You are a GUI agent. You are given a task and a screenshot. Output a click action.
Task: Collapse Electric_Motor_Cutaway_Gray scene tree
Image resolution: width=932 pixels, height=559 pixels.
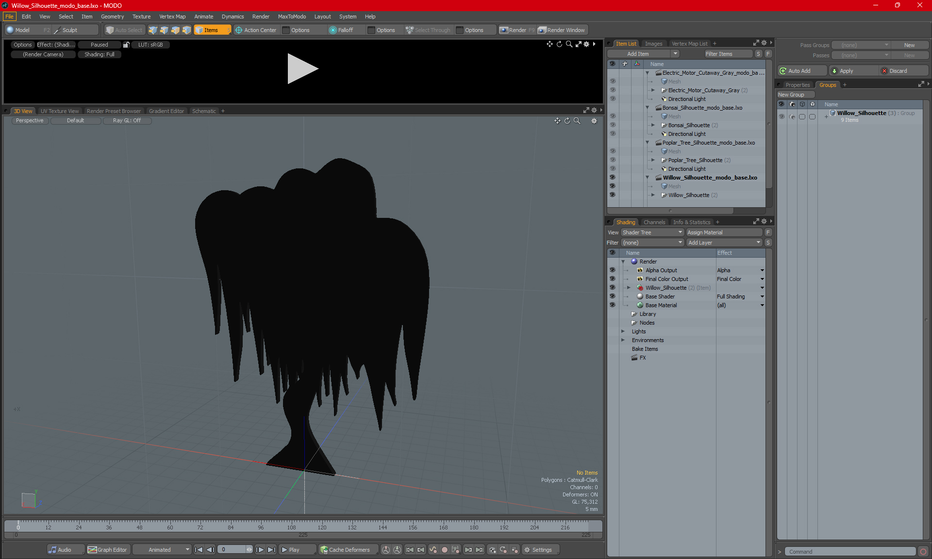[648, 73]
